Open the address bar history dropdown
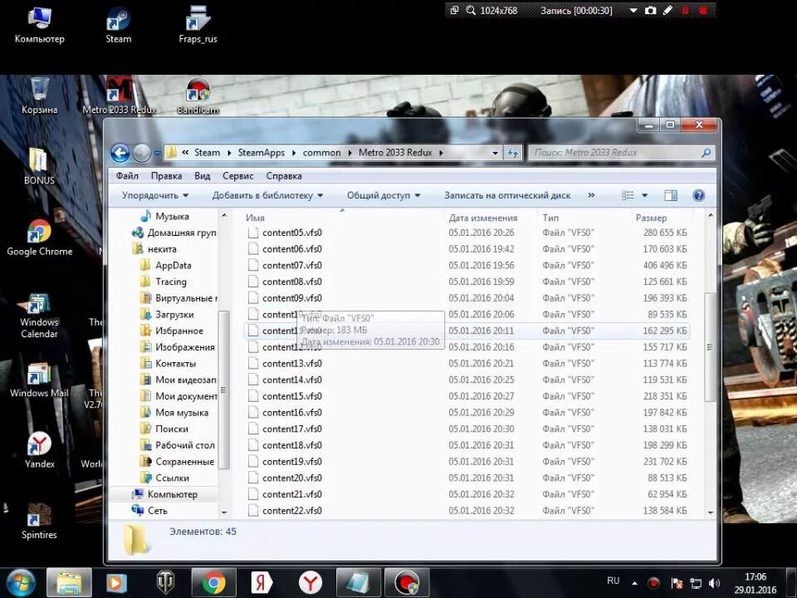The height and width of the screenshot is (598, 797). pos(495,153)
